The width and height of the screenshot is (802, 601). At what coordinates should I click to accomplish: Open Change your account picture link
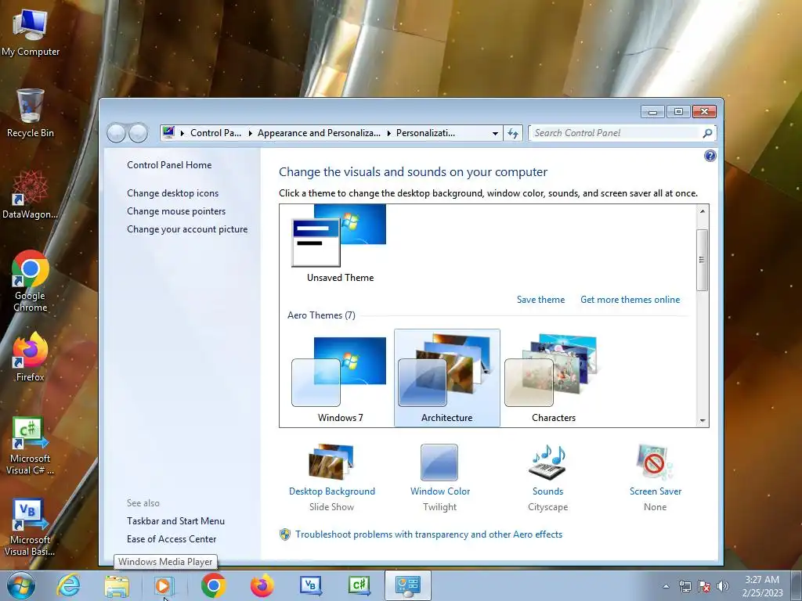pyautogui.click(x=187, y=229)
